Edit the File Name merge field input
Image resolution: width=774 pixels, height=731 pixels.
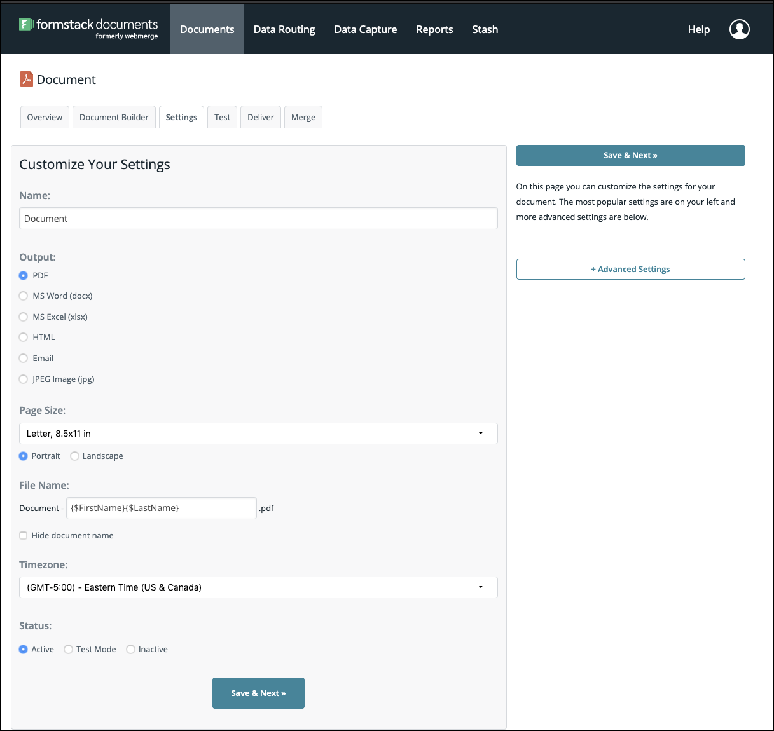pos(162,509)
